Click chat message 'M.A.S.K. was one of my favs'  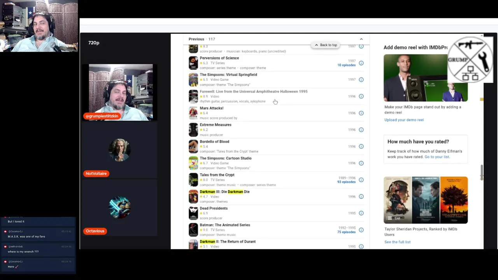[26, 236]
